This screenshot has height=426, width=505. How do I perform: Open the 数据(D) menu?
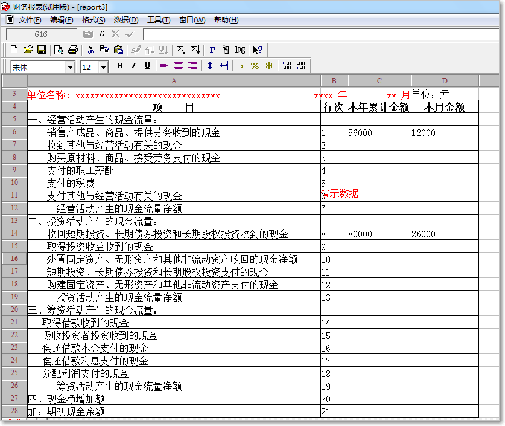tap(125, 20)
